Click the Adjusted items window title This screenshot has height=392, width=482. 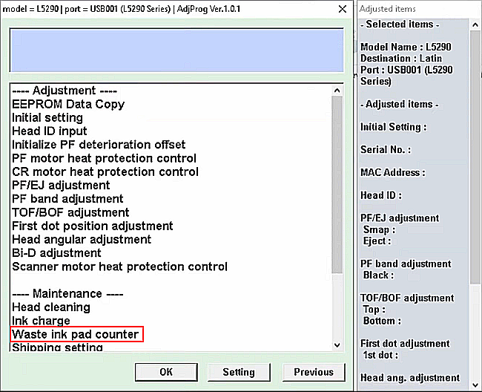pos(387,9)
